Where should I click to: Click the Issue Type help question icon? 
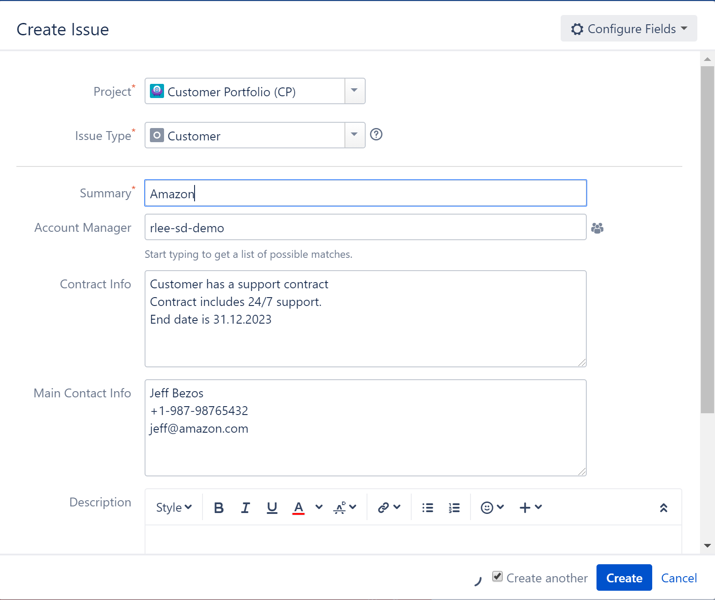[376, 134]
